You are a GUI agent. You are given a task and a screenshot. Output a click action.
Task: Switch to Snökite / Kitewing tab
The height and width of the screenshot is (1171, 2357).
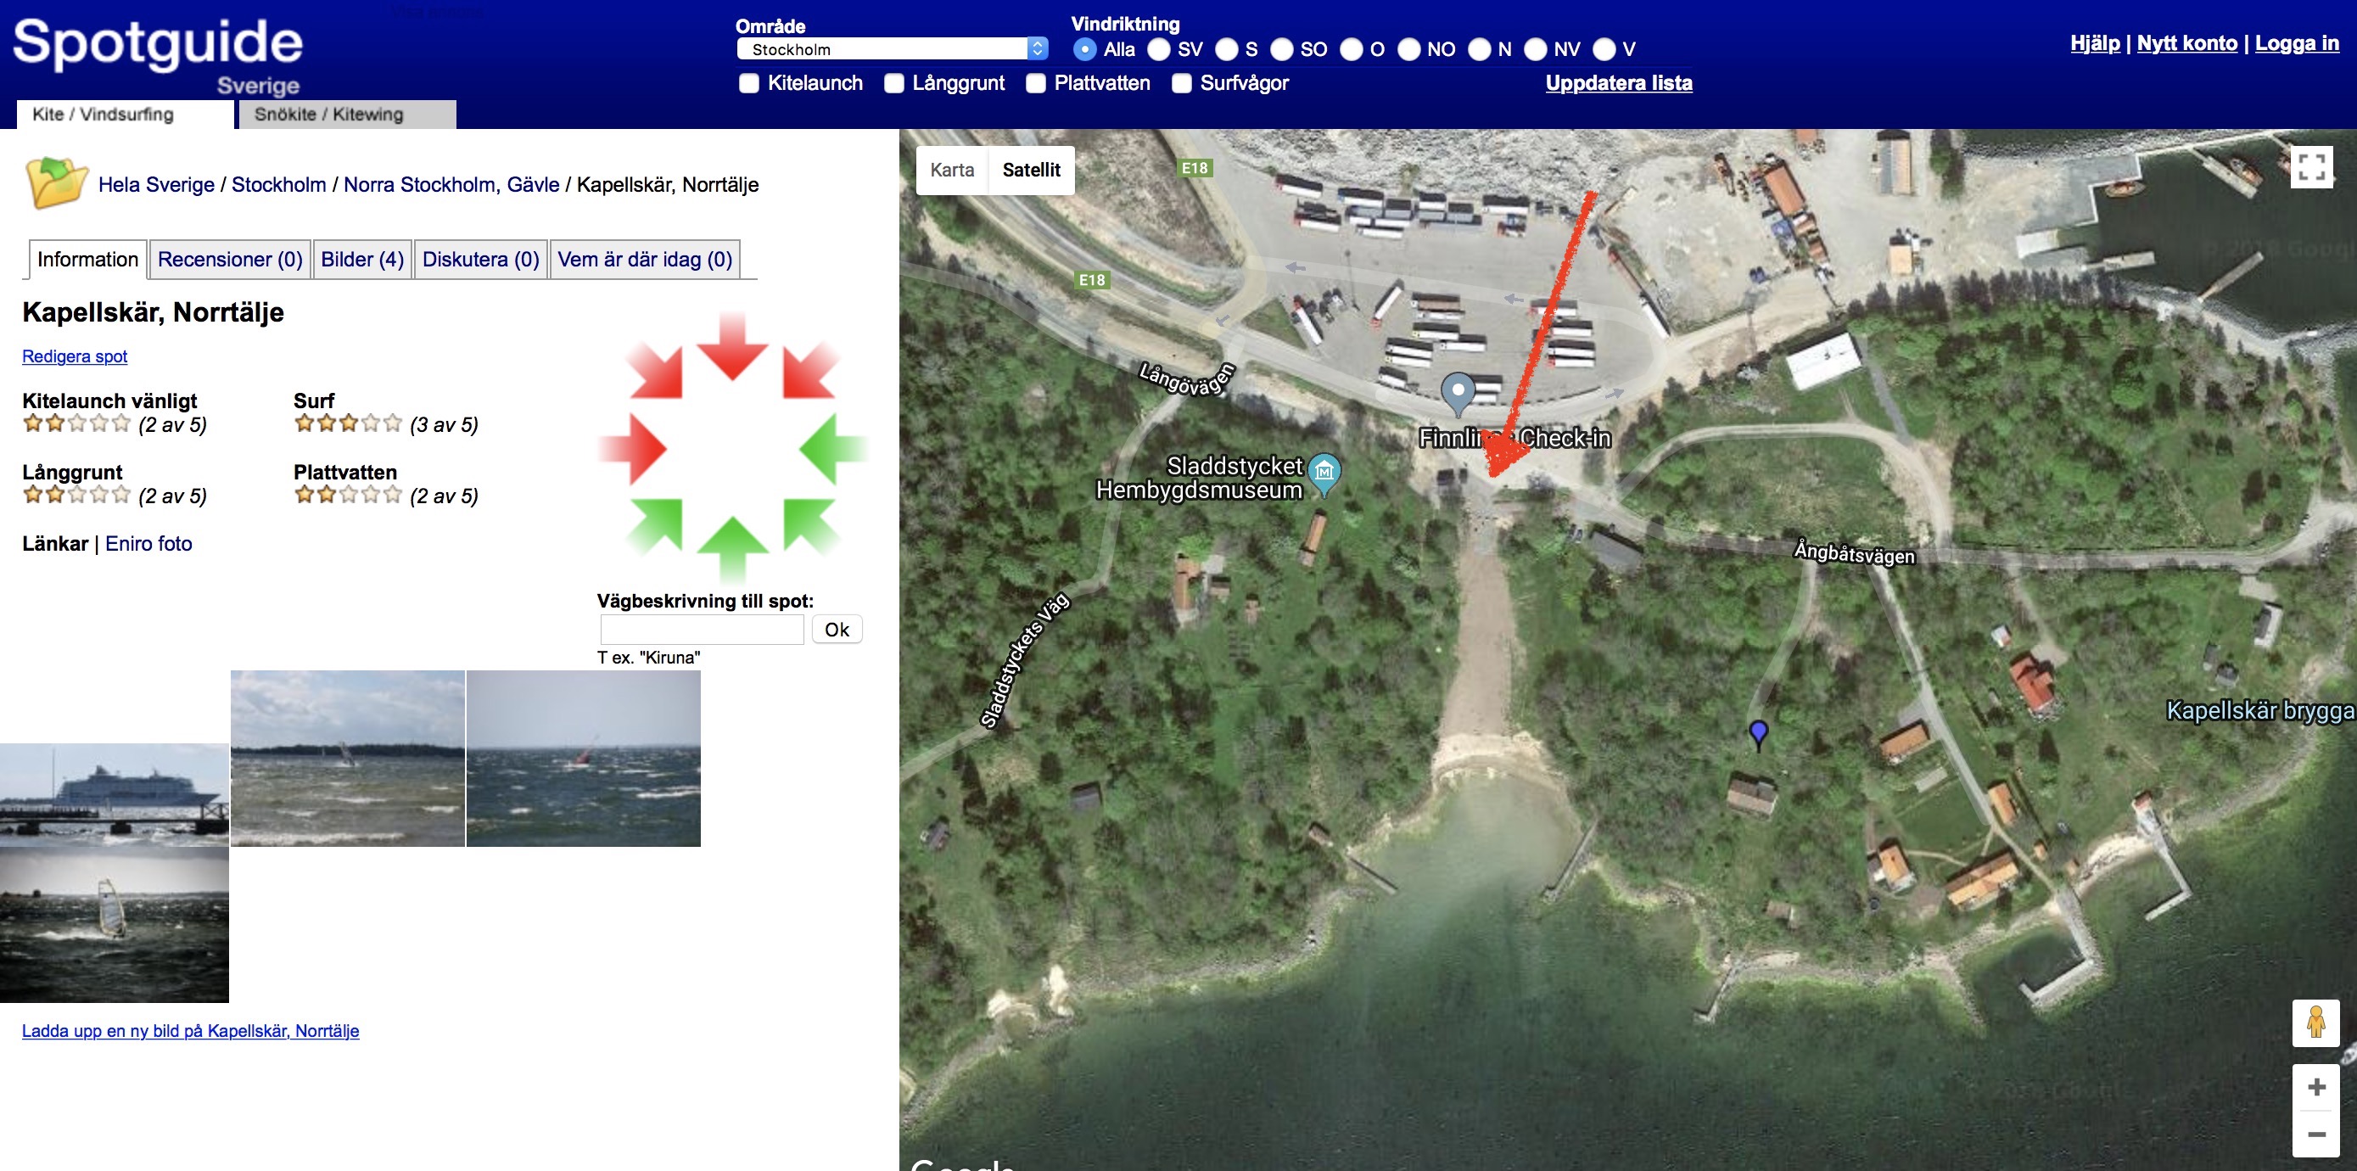347,115
